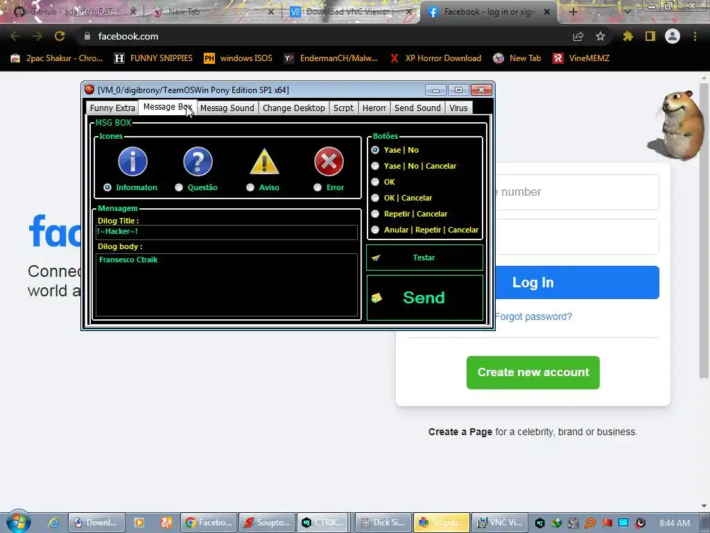Choose the Yase | No button option
Image resolution: width=710 pixels, height=533 pixels.
pos(375,150)
